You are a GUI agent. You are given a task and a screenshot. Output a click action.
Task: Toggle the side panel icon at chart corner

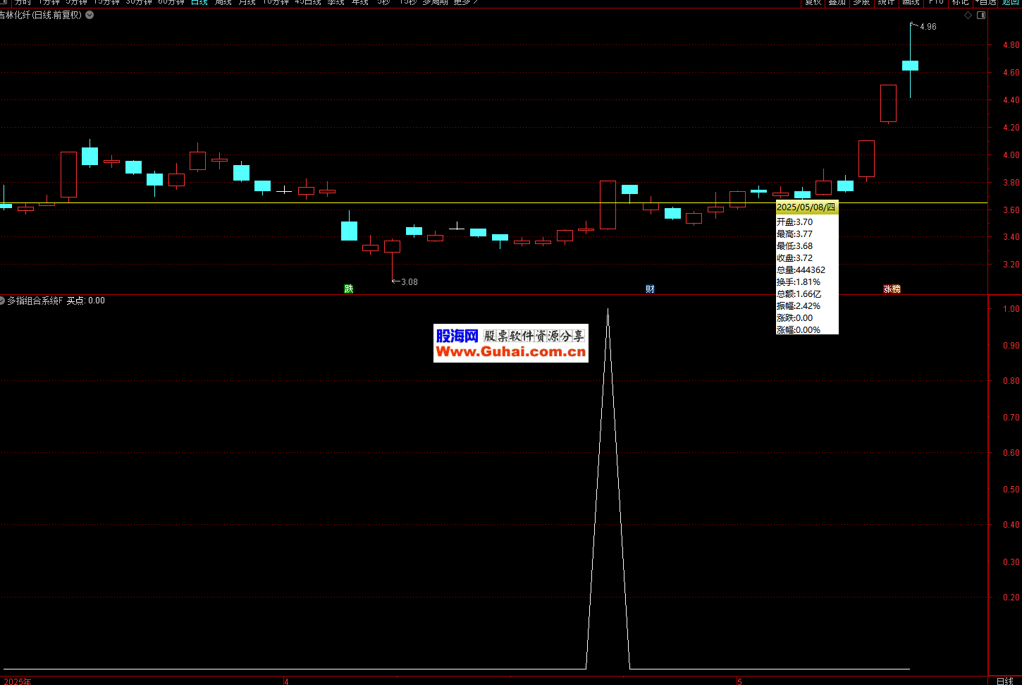981,15
